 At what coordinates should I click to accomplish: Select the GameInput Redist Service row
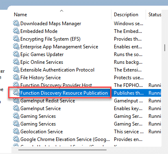[48, 101]
